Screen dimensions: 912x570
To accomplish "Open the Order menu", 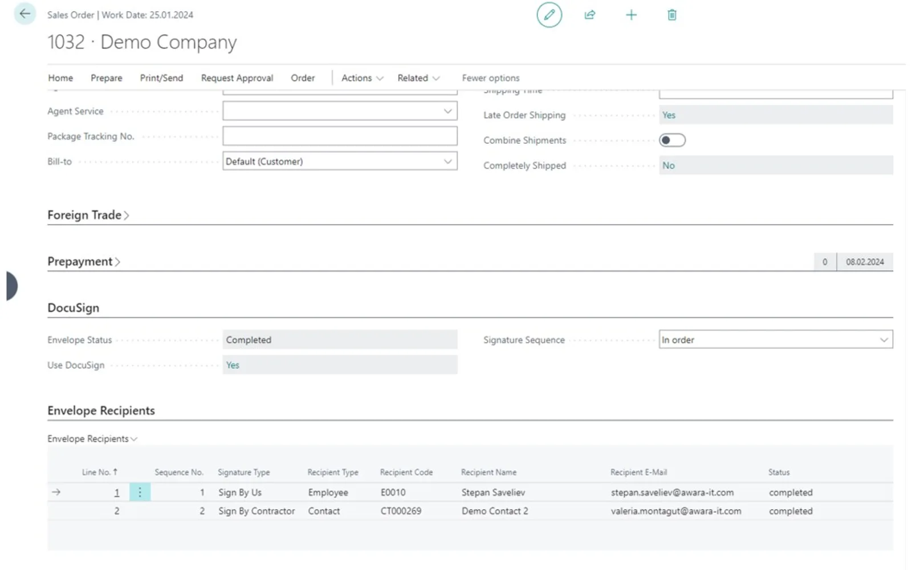I will click(303, 78).
